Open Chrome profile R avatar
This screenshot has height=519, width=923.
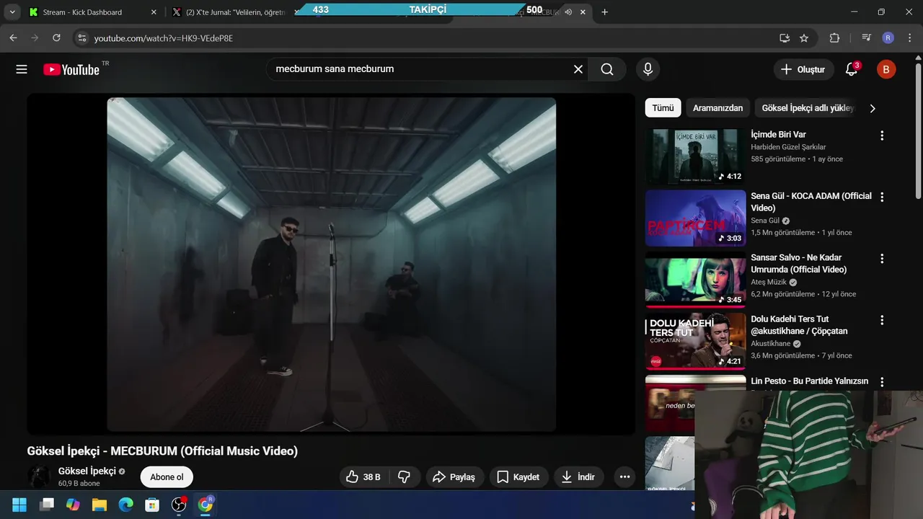(x=888, y=37)
